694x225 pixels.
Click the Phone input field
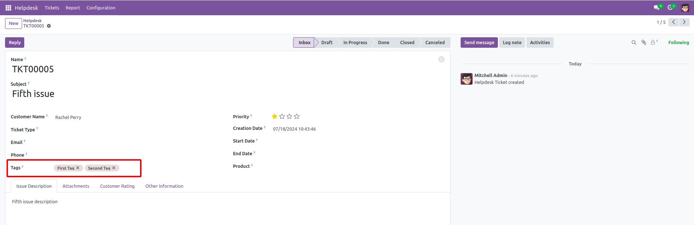pyautogui.click(x=137, y=155)
